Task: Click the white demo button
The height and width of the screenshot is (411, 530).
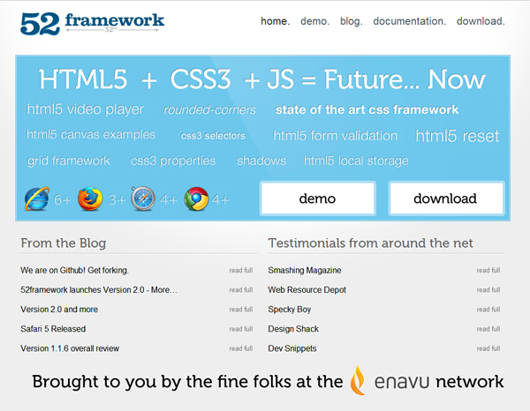Action: [x=317, y=198]
